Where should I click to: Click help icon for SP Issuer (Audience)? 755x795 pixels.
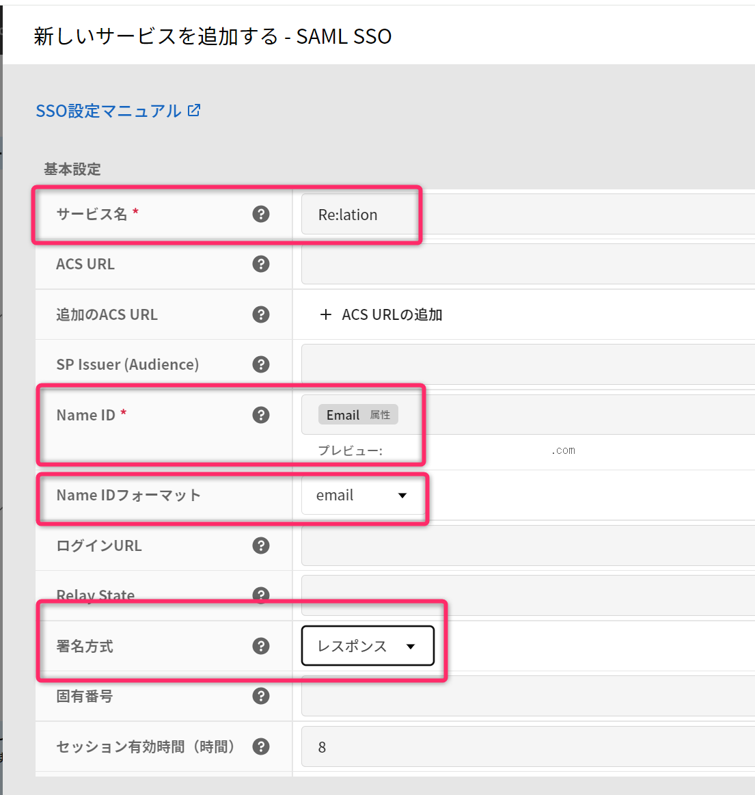[261, 364]
